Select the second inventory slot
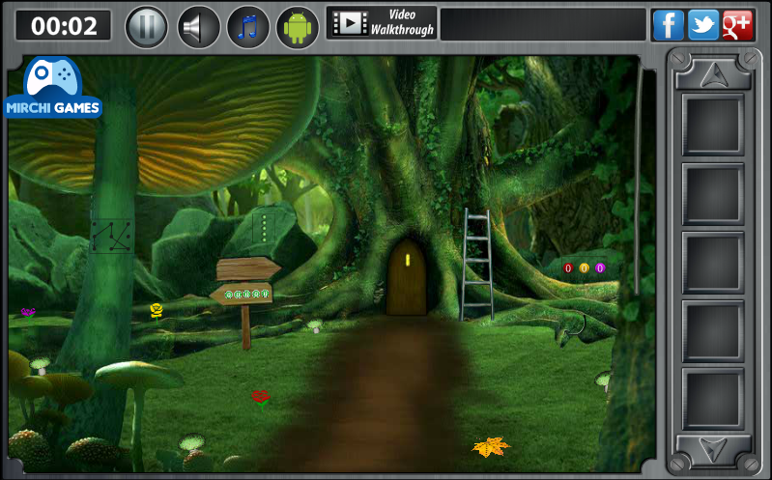This screenshot has height=480, width=772. pyautogui.click(x=712, y=193)
